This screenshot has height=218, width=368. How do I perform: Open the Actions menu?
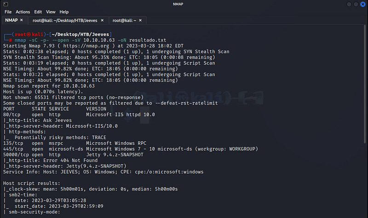click(x=23, y=12)
